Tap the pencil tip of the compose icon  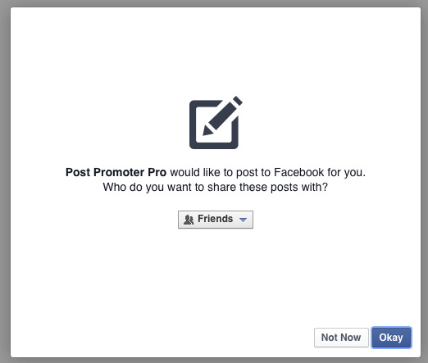(x=207, y=131)
